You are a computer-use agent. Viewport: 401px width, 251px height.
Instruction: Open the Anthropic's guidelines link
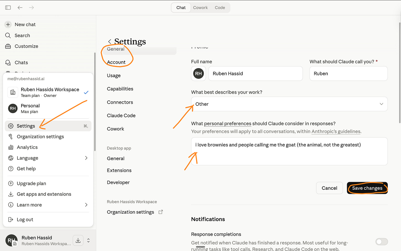336,132
